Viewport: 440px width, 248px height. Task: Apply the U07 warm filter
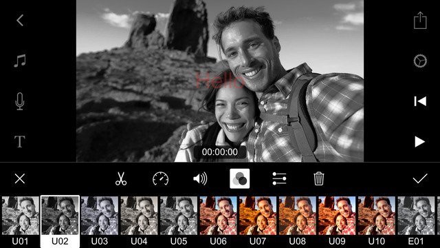[258, 221]
